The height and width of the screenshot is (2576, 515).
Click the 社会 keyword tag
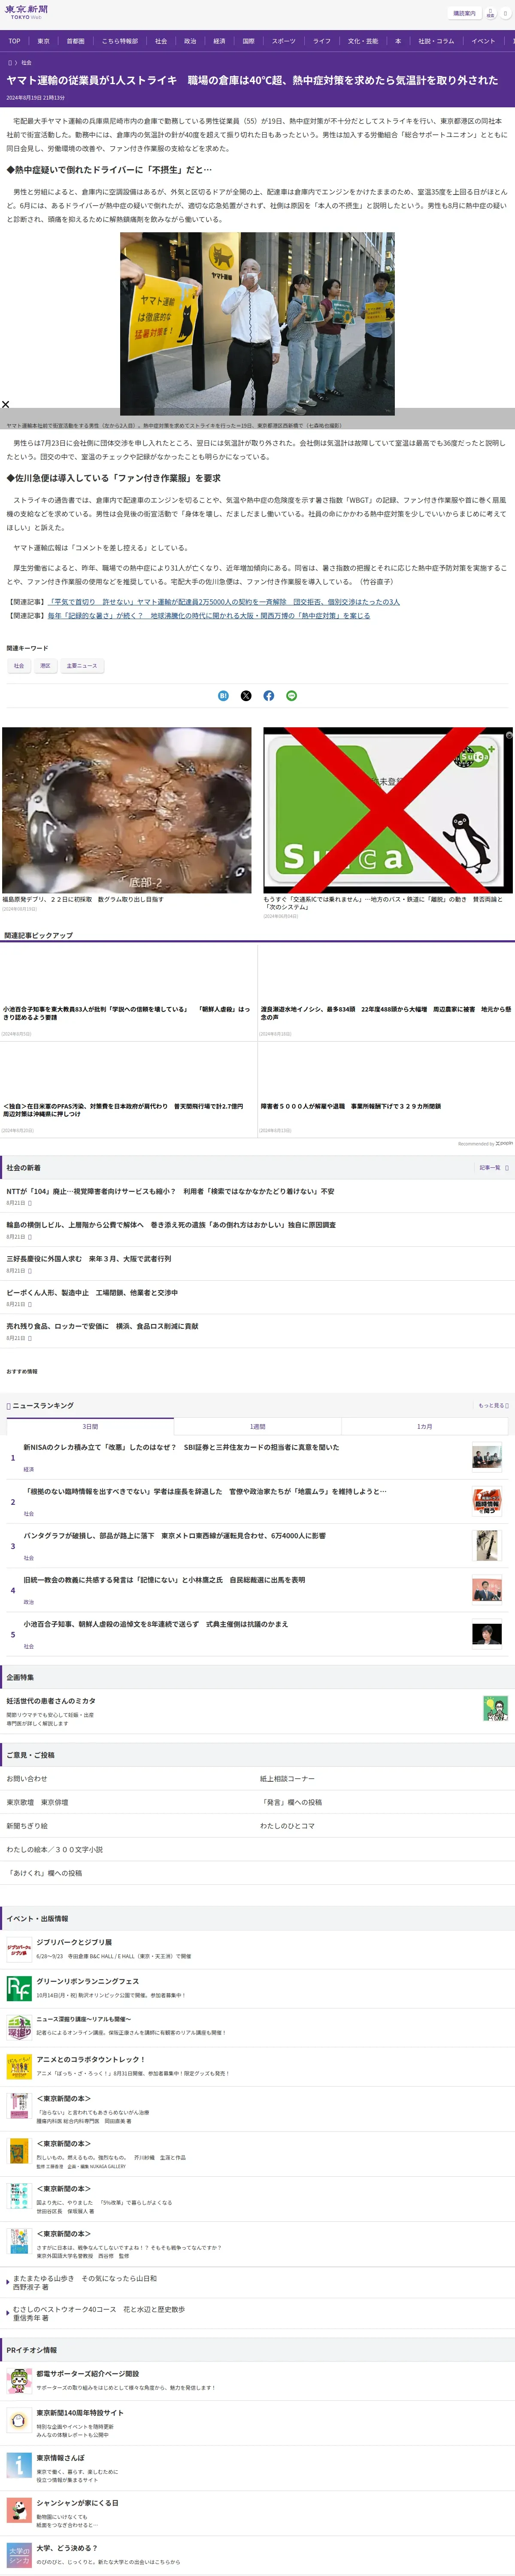click(x=19, y=665)
